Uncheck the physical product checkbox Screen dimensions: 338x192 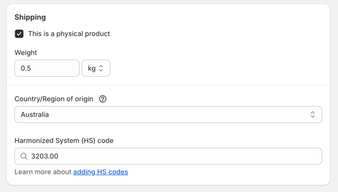coord(19,34)
